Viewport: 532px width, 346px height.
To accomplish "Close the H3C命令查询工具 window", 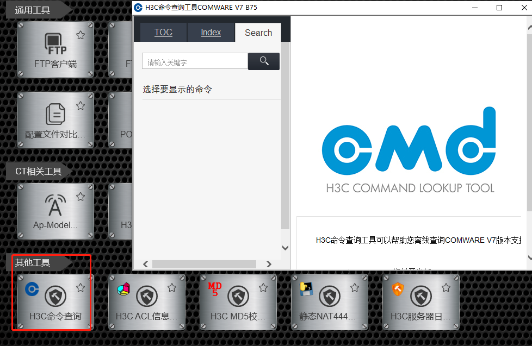I will 524,8.
